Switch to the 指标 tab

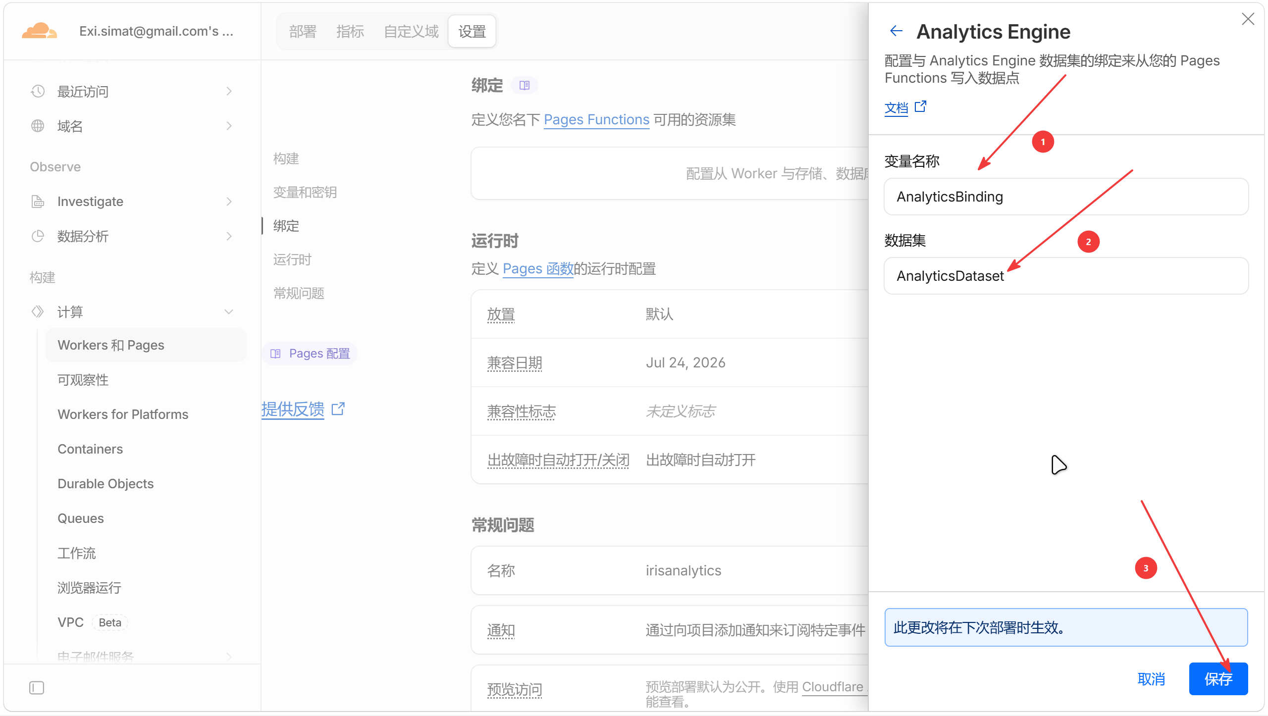pos(350,32)
